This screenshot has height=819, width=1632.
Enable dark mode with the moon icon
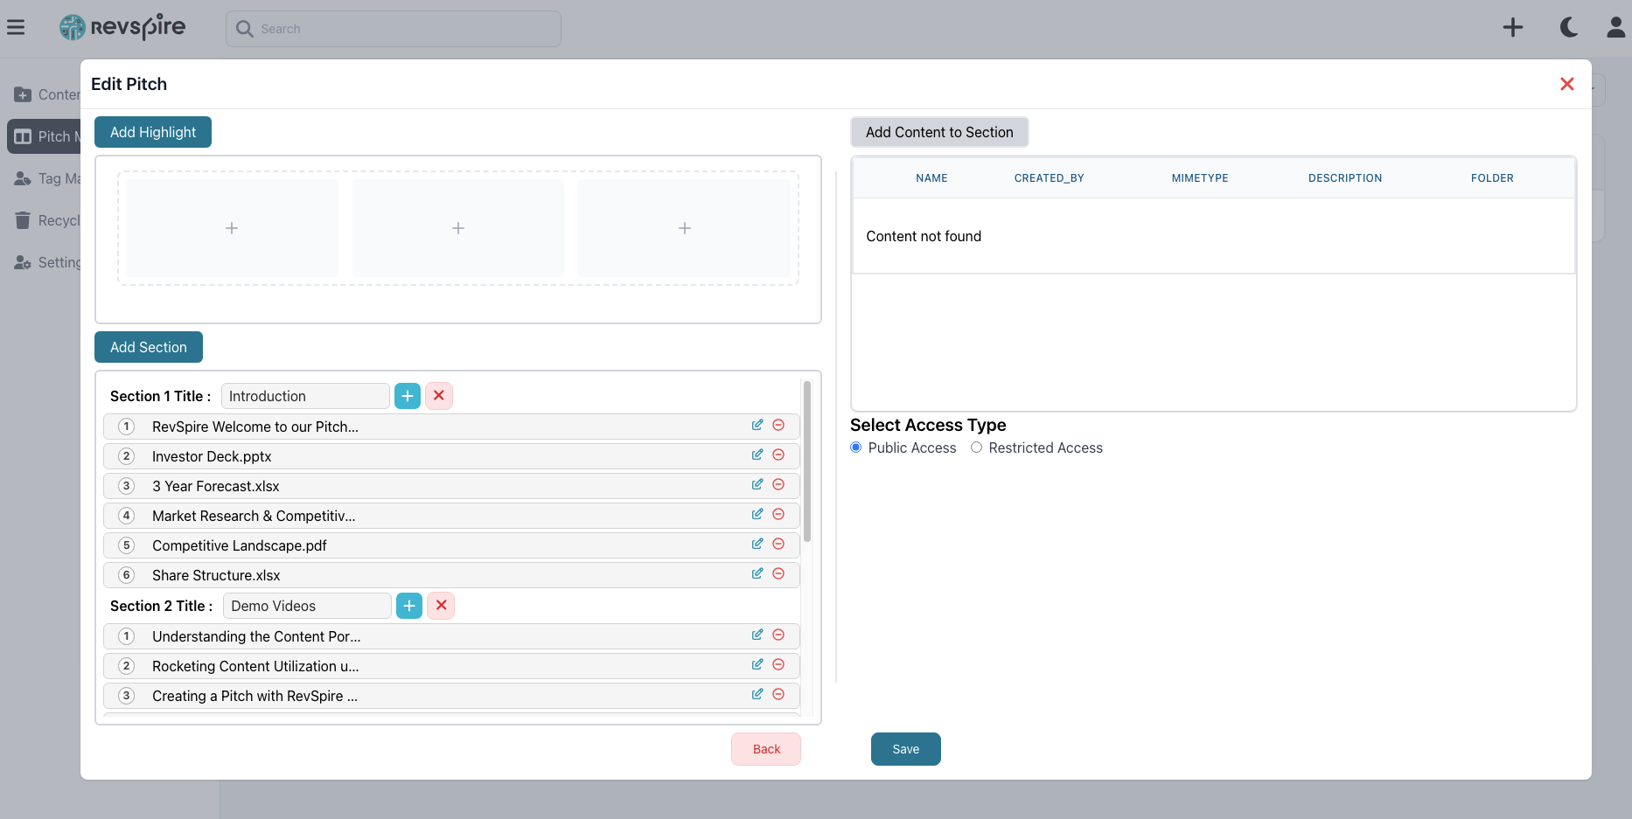(1568, 27)
